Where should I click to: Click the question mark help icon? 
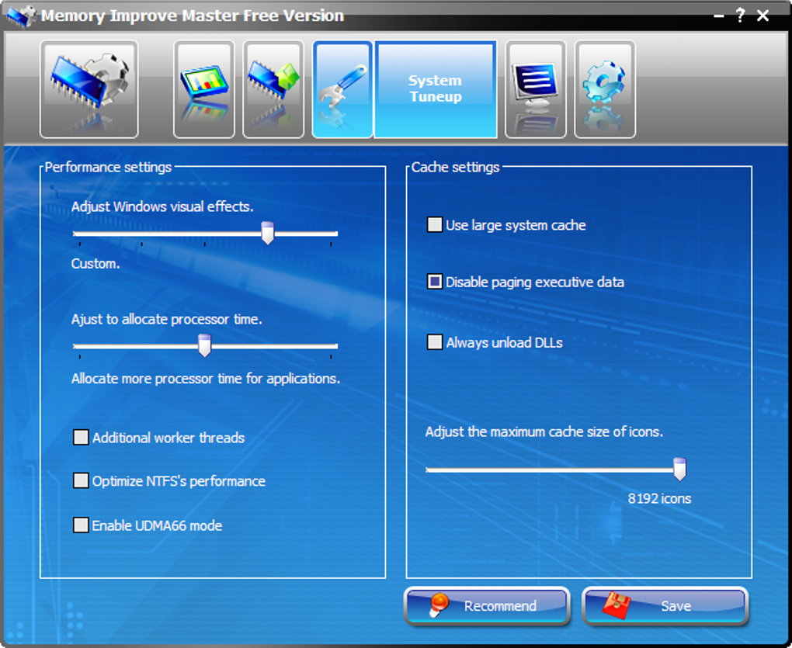[x=740, y=16]
